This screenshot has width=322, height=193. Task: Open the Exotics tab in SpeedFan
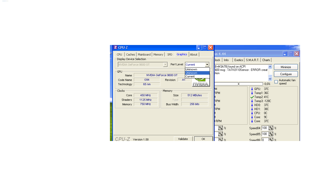[239, 60]
